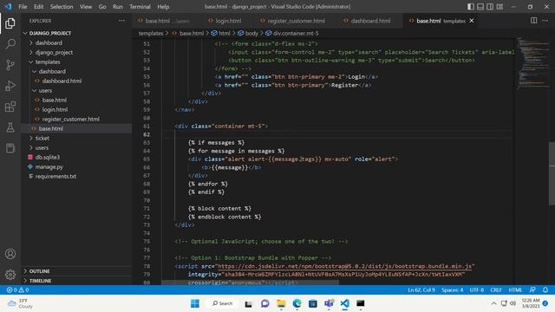
Task: Open the Manage gear icon
Action: pyautogui.click(x=10, y=275)
